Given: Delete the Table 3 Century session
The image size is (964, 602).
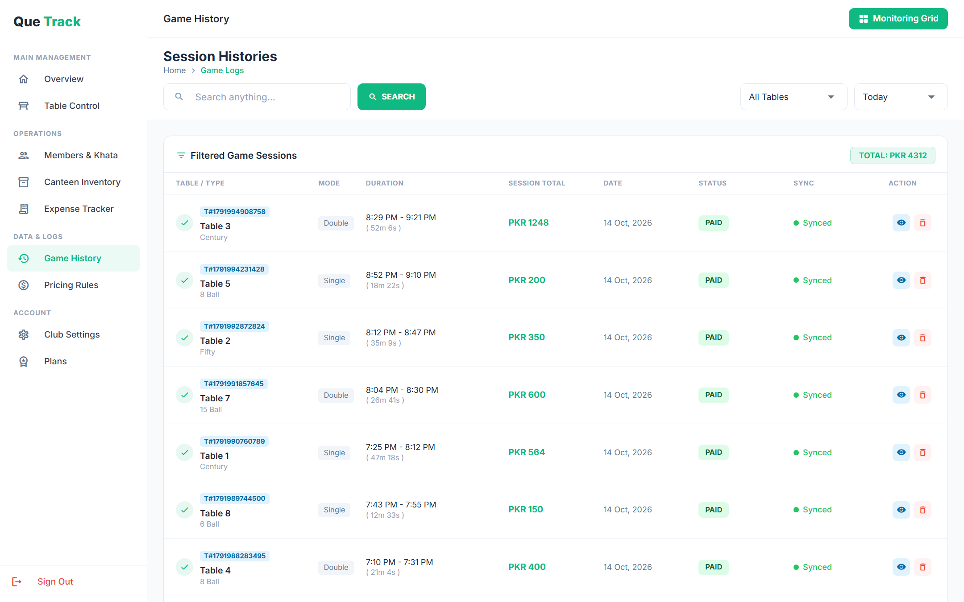Looking at the screenshot, I should [x=922, y=223].
